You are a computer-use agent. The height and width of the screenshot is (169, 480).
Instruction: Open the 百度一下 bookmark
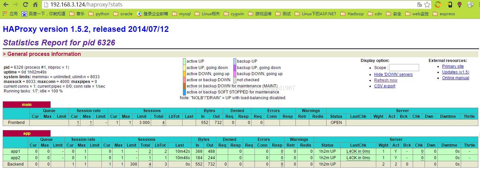44,14
